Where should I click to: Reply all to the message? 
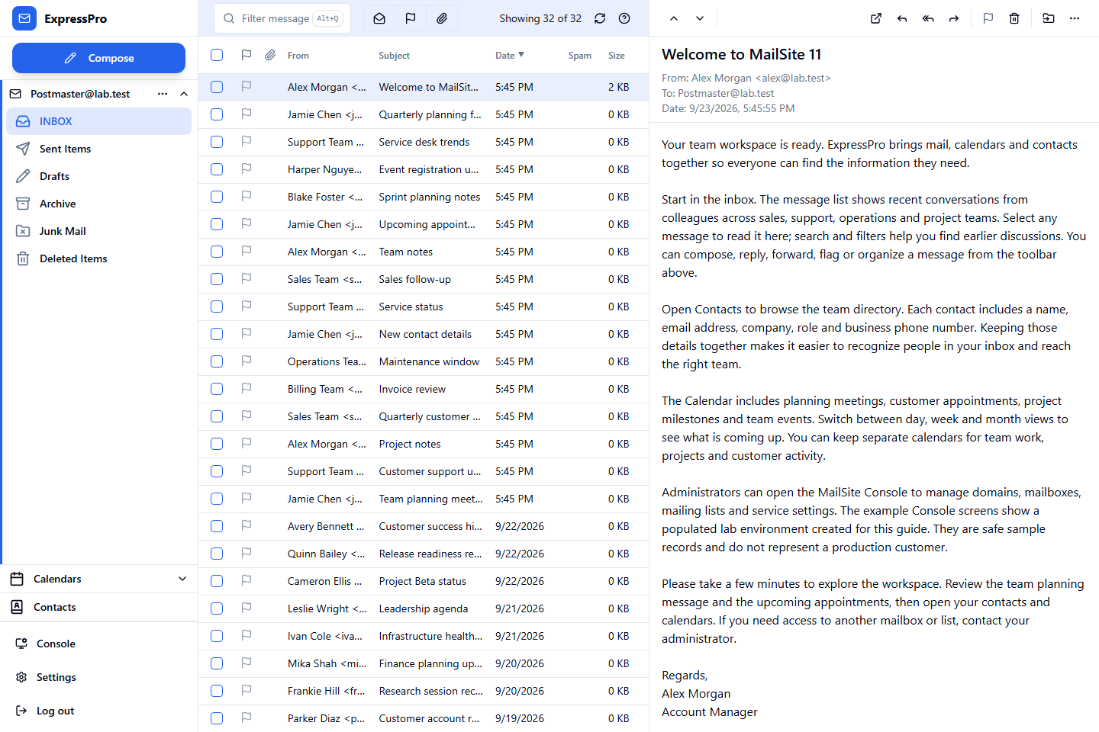point(928,18)
